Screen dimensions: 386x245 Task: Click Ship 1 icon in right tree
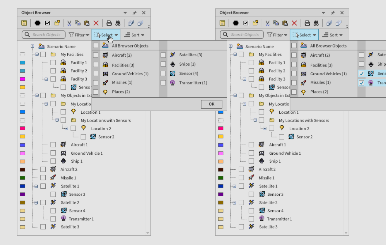point(262,161)
